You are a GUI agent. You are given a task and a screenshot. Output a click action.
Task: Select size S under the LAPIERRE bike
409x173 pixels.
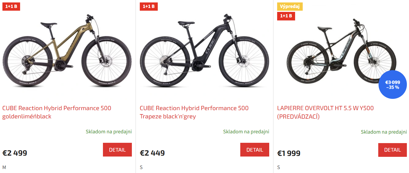pyautogui.click(x=279, y=167)
